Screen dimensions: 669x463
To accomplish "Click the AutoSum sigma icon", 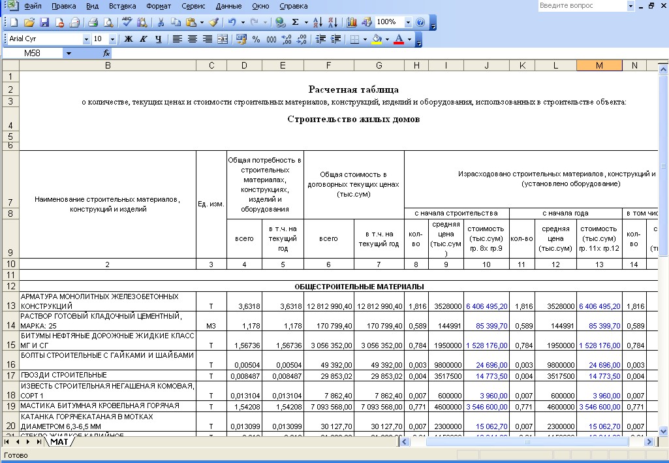I will 295,22.
